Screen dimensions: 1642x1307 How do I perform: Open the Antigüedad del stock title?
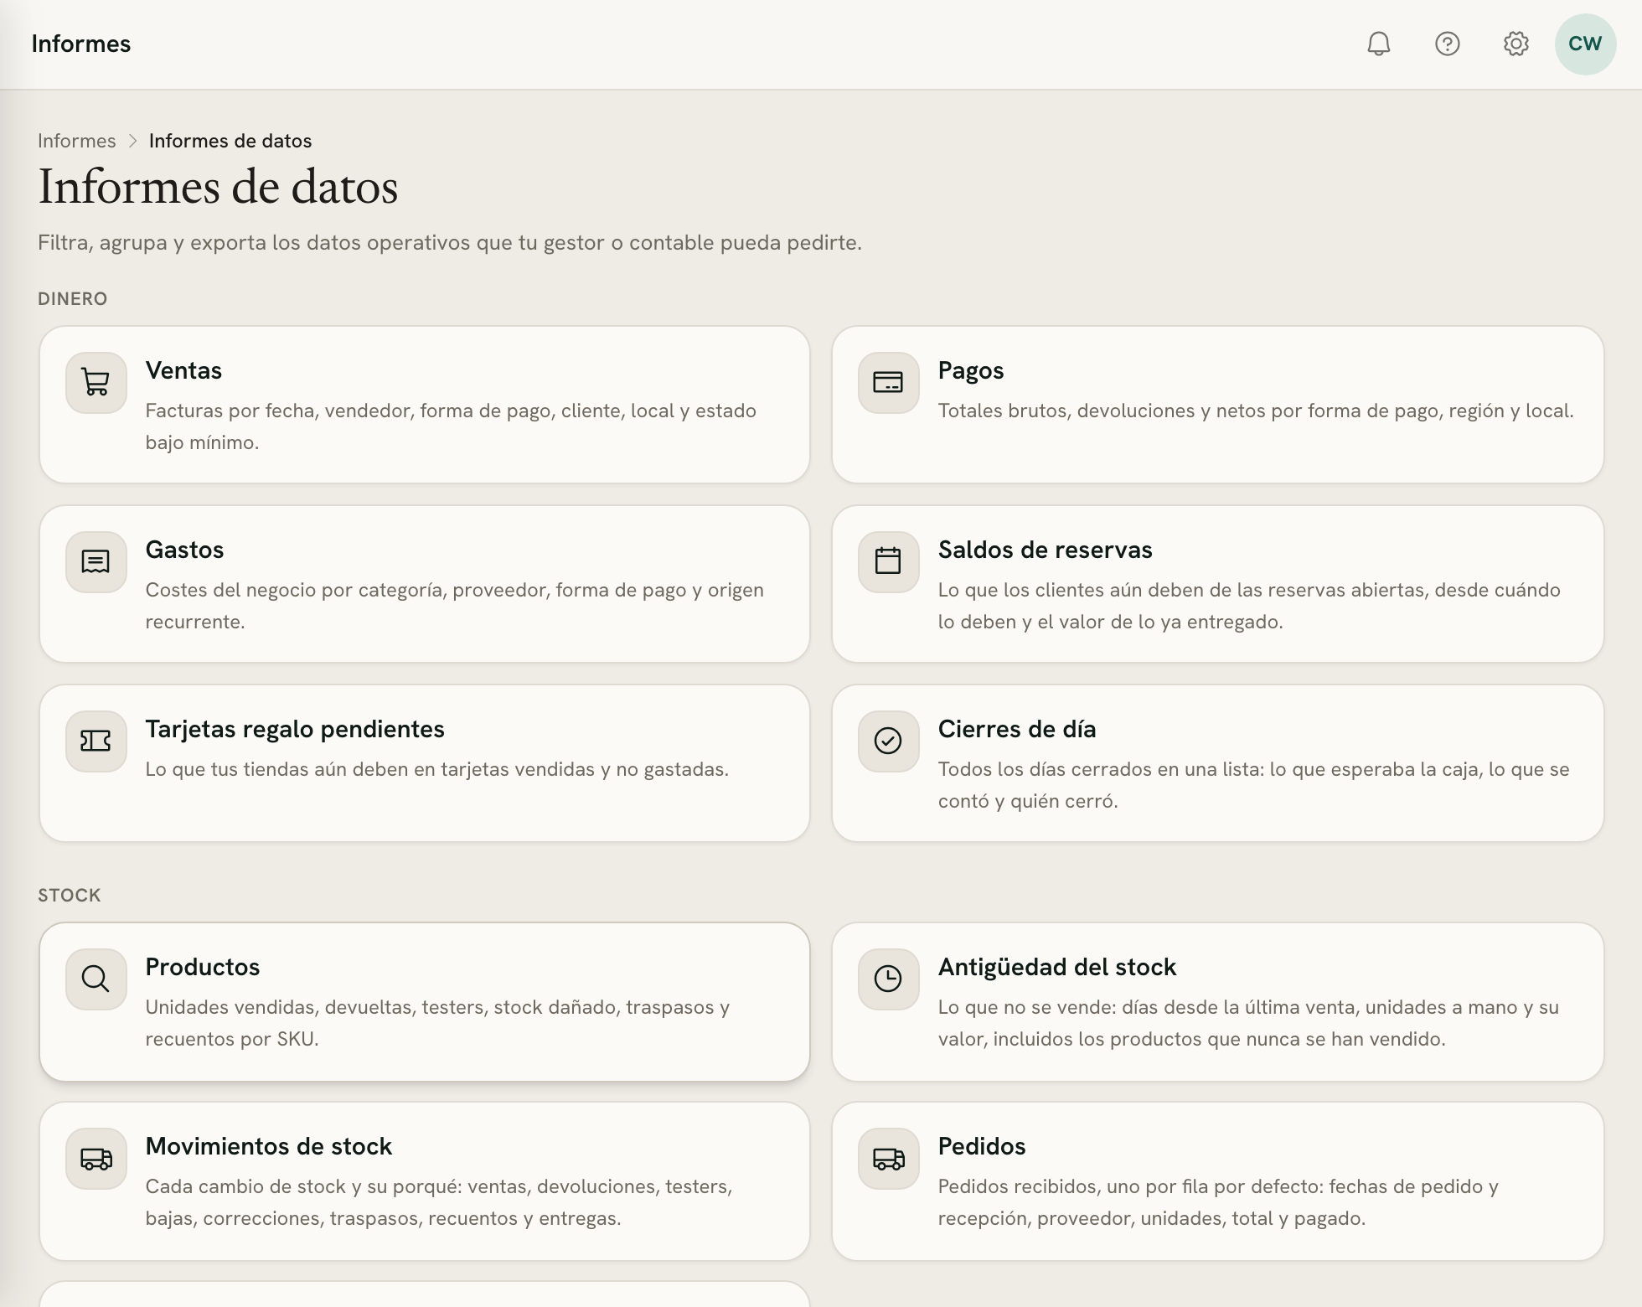[1057, 967]
